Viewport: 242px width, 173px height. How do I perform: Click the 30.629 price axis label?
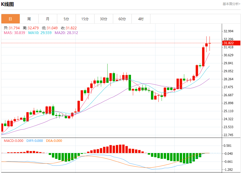[x=228, y=55]
